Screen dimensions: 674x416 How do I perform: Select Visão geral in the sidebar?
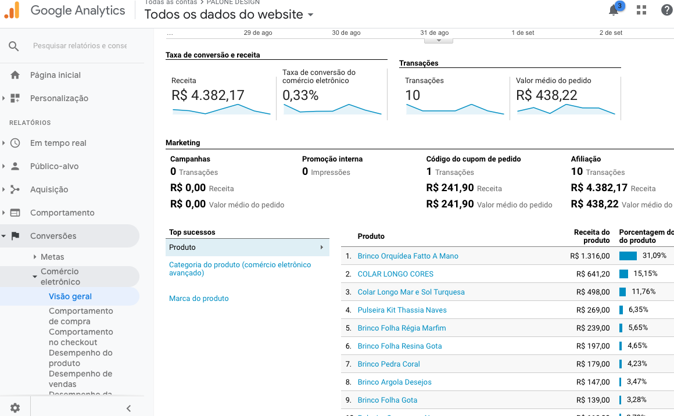70,296
